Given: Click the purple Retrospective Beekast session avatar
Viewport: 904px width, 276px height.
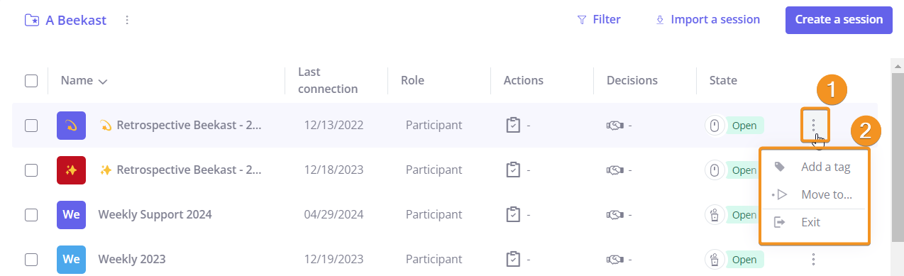Looking at the screenshot, I should click(71, 126).
